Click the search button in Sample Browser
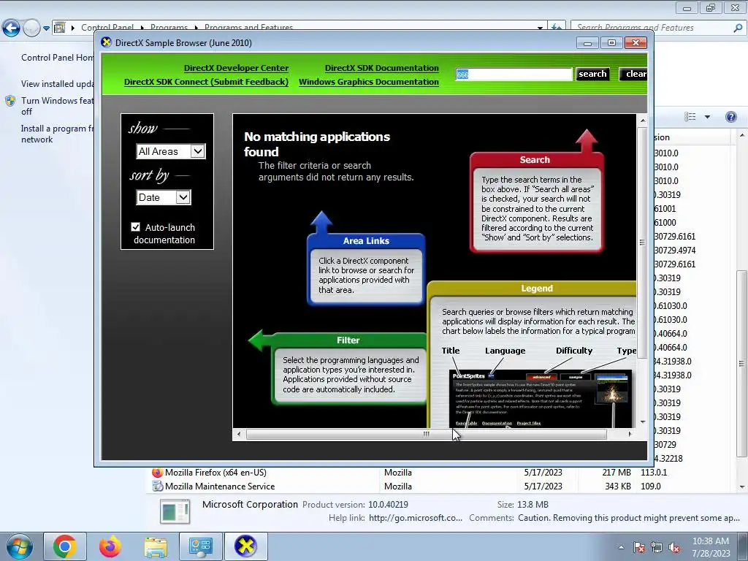748x561 pixels. click(x=592, y=74)
